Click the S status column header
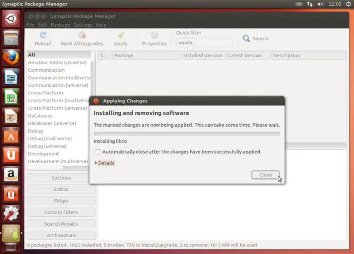The image size is (354, 254). (102, 56)
